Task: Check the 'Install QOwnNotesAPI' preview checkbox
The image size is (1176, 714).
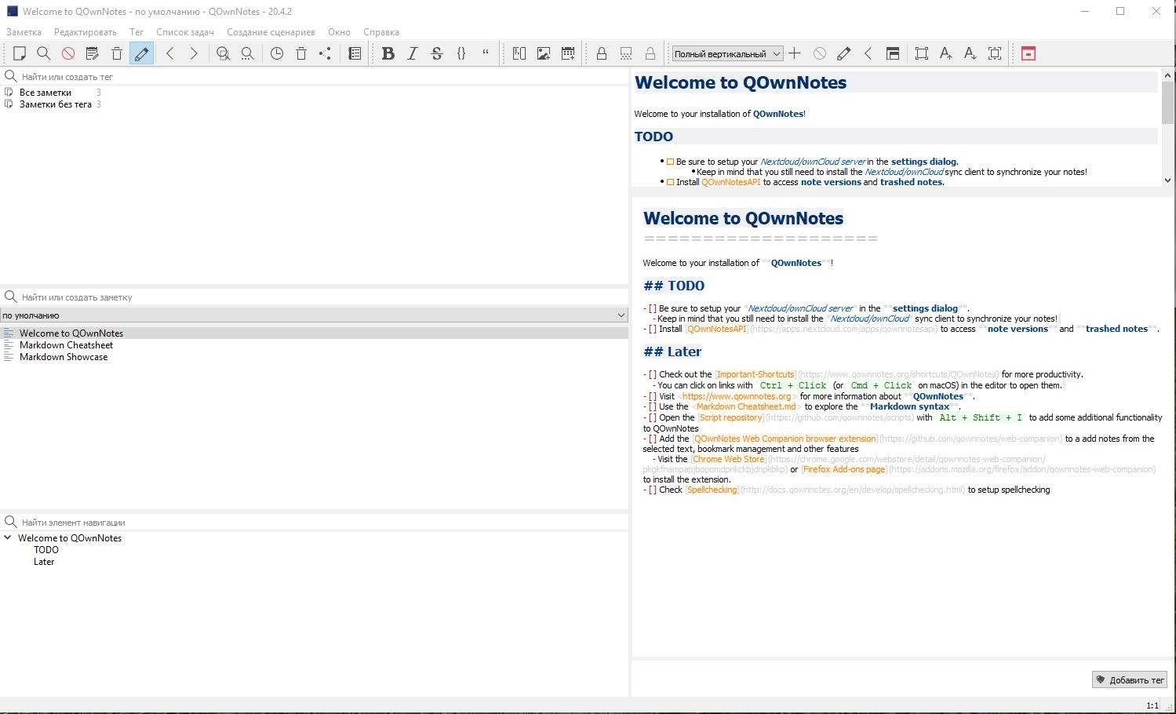Action: [670, 182]
